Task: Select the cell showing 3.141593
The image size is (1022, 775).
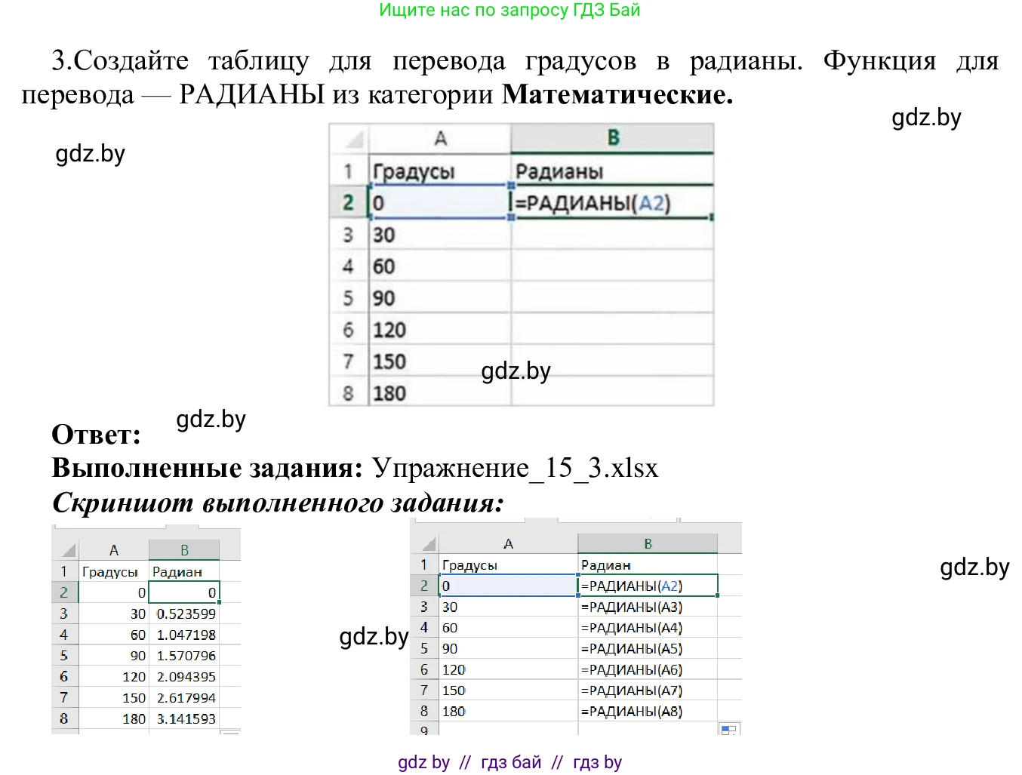Action: tap(186, 719)
